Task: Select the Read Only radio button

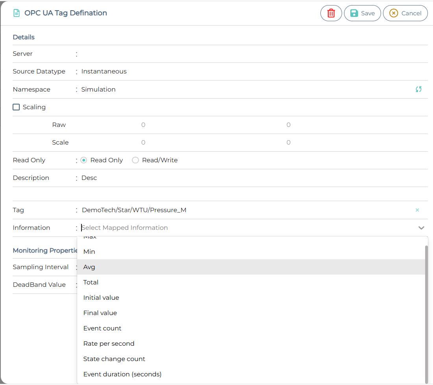Action: pos(83,160)
